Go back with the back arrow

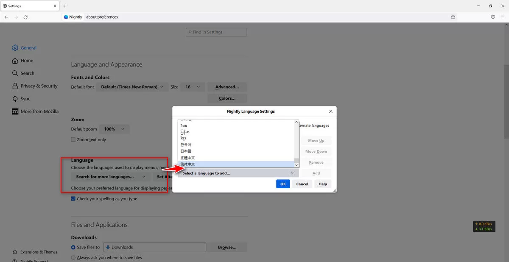pos(6,17)
